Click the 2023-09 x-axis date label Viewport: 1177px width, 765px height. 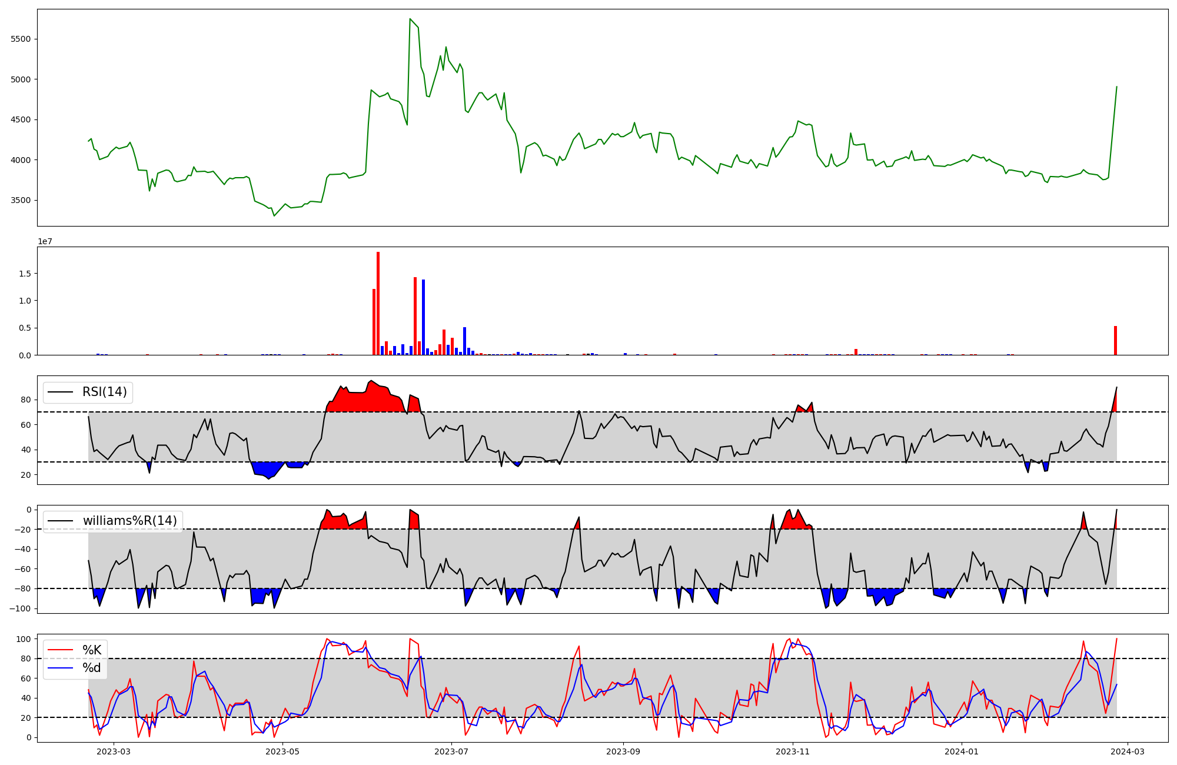623,751
